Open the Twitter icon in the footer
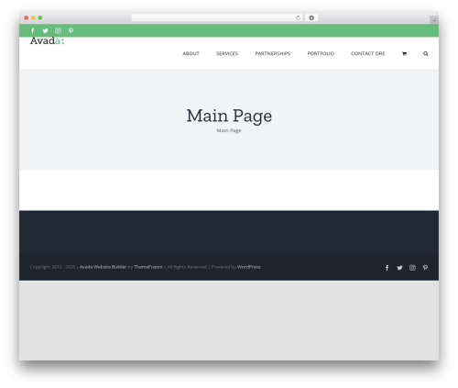Viewport: 458px width, 388px height. [399, 268]
